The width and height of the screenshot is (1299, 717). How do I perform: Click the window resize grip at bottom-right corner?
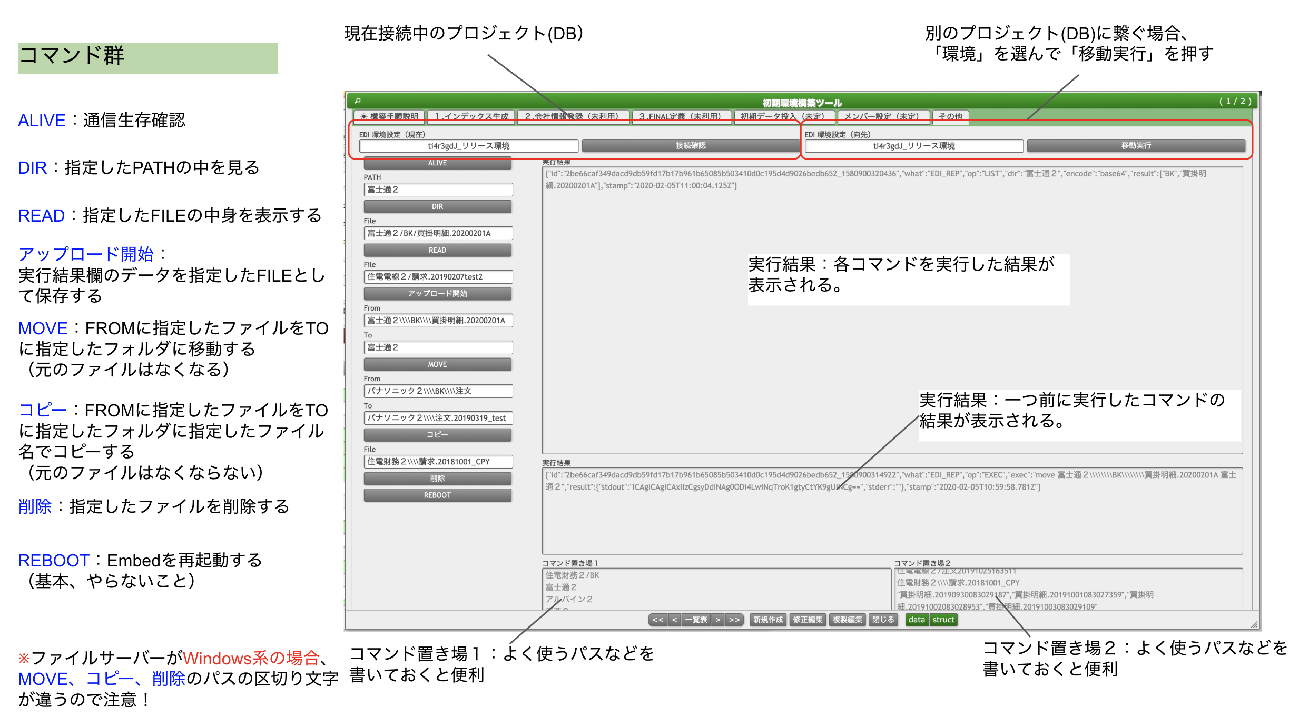[x=1254, y=624]
